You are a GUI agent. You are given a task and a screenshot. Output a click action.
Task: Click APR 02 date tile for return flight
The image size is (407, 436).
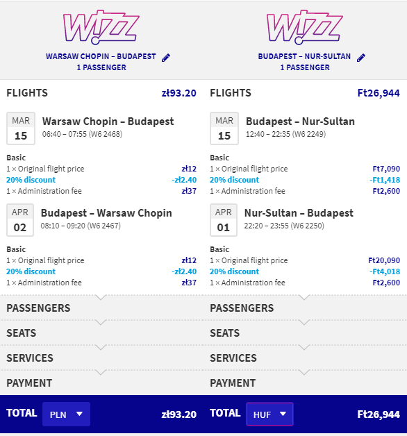point(20,220)
